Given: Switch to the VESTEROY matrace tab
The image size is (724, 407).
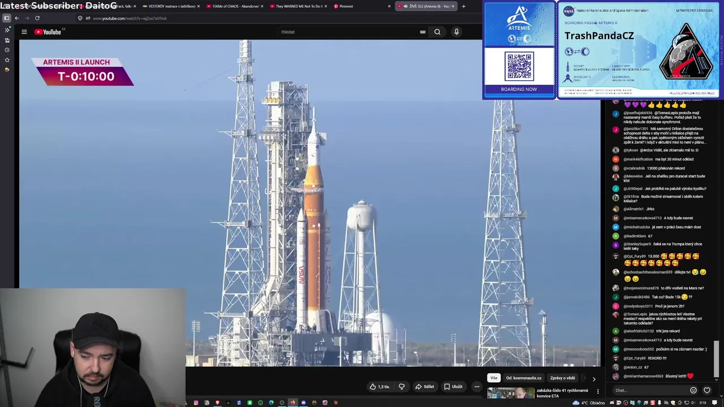Looking at the screenshot, I should pos(171,6).
